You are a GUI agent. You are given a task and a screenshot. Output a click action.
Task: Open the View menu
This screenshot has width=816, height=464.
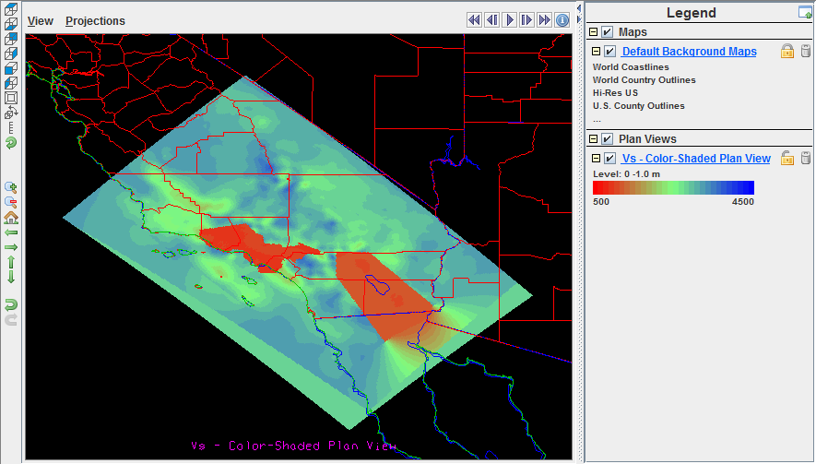coord(41,20)
